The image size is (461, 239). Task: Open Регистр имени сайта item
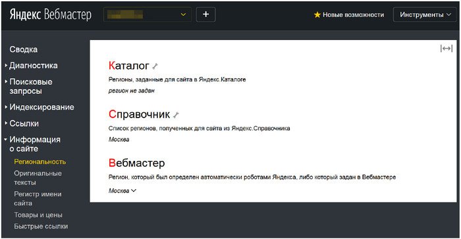38,198
